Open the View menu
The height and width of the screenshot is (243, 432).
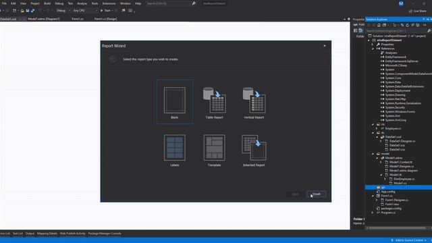tap(23, 3)
